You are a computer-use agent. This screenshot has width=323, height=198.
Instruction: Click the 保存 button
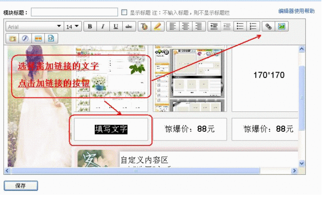pos(21,186)
